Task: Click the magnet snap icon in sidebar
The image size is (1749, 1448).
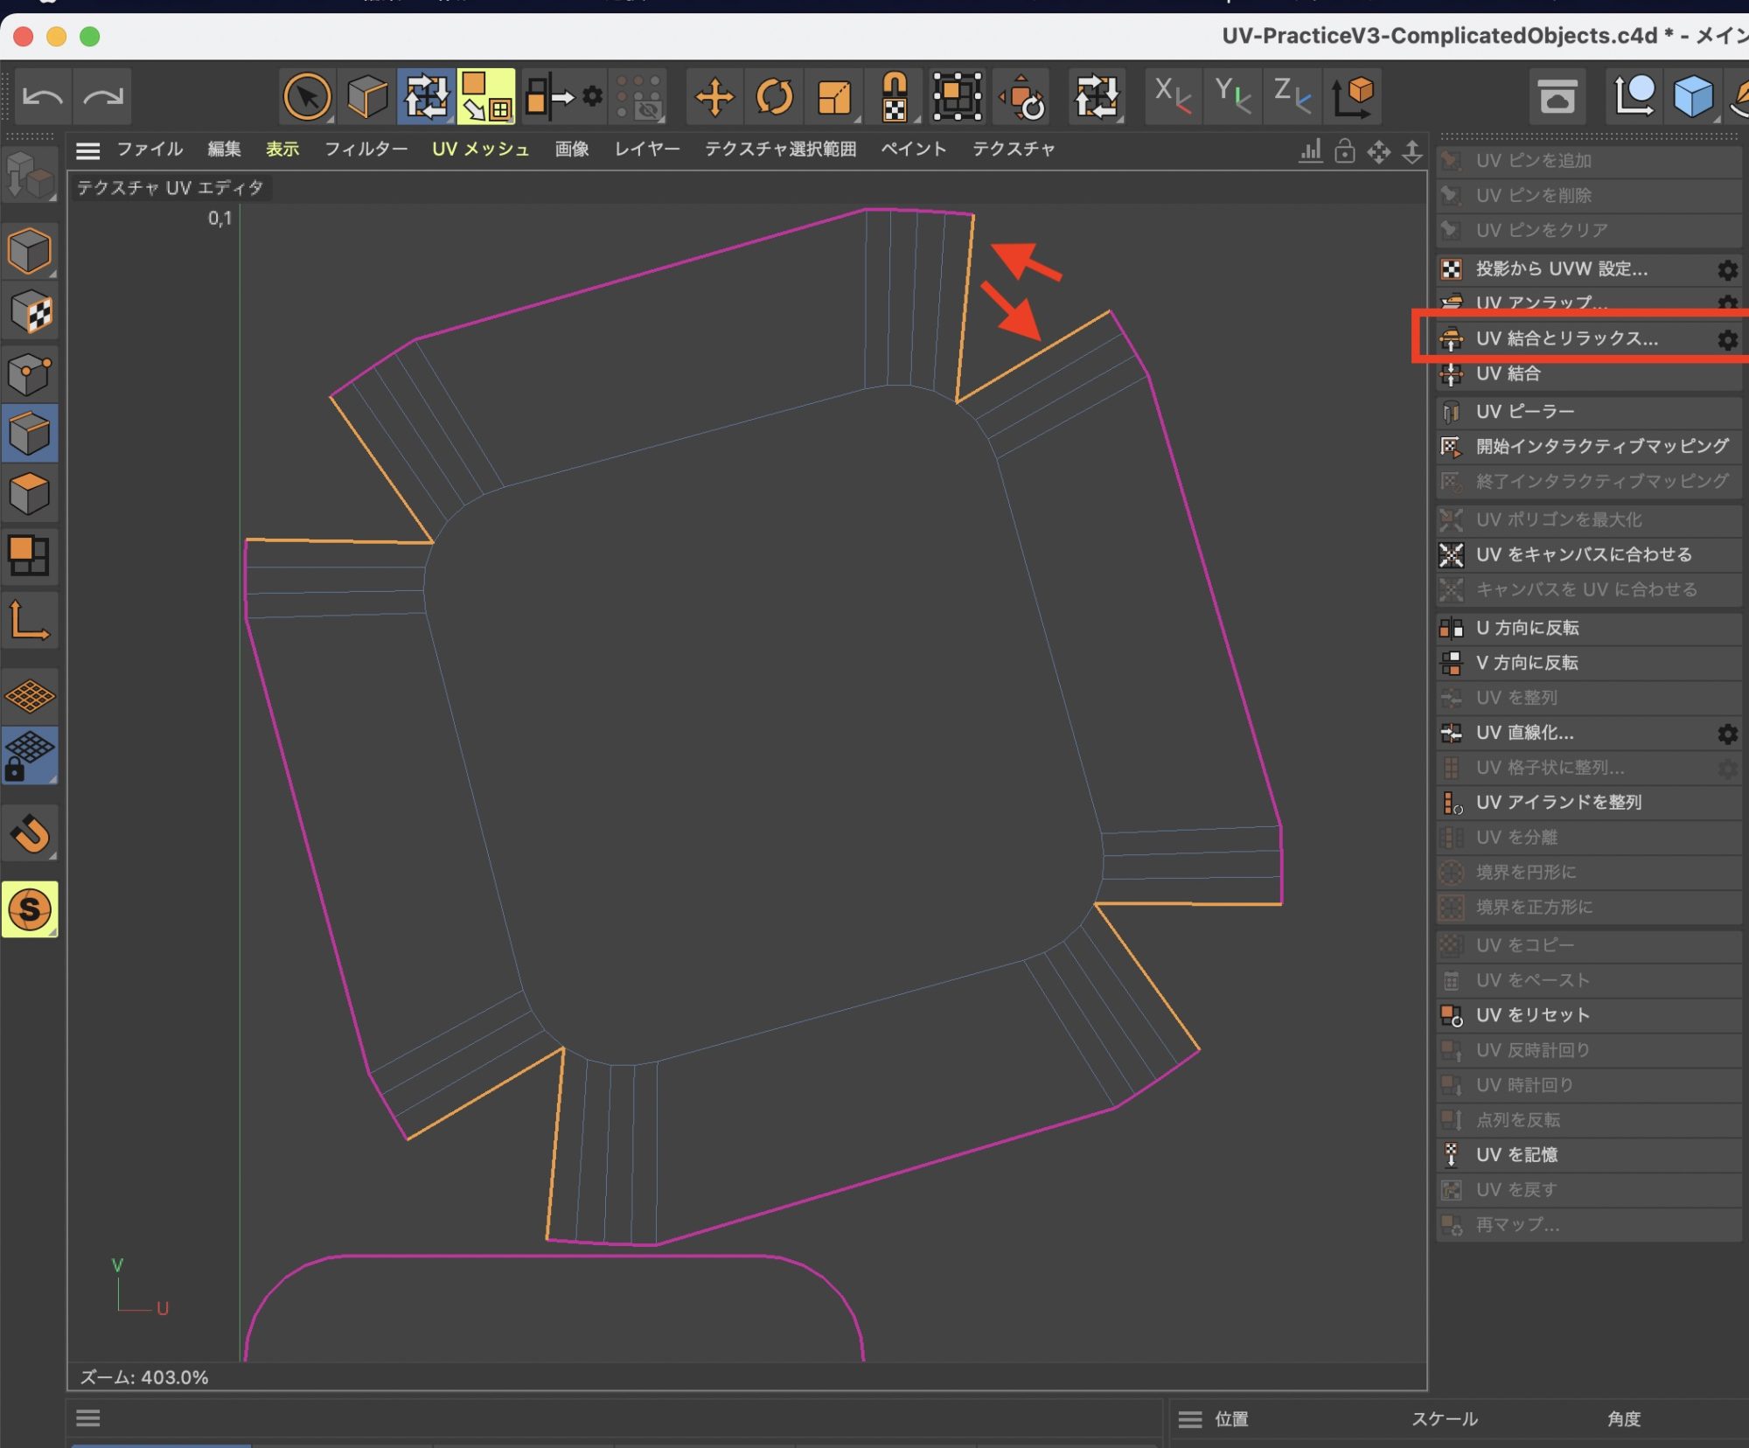Action: click(x=31, y=833)
